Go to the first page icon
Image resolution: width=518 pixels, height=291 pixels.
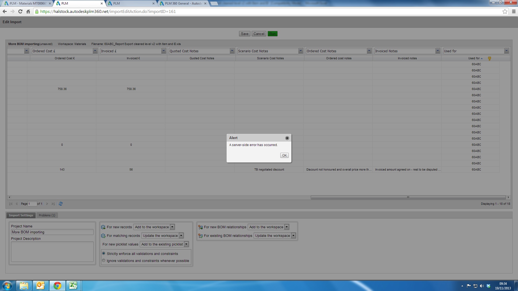(x=11, y=204)
